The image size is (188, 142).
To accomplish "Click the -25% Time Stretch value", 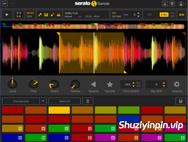I will point(127,84).
